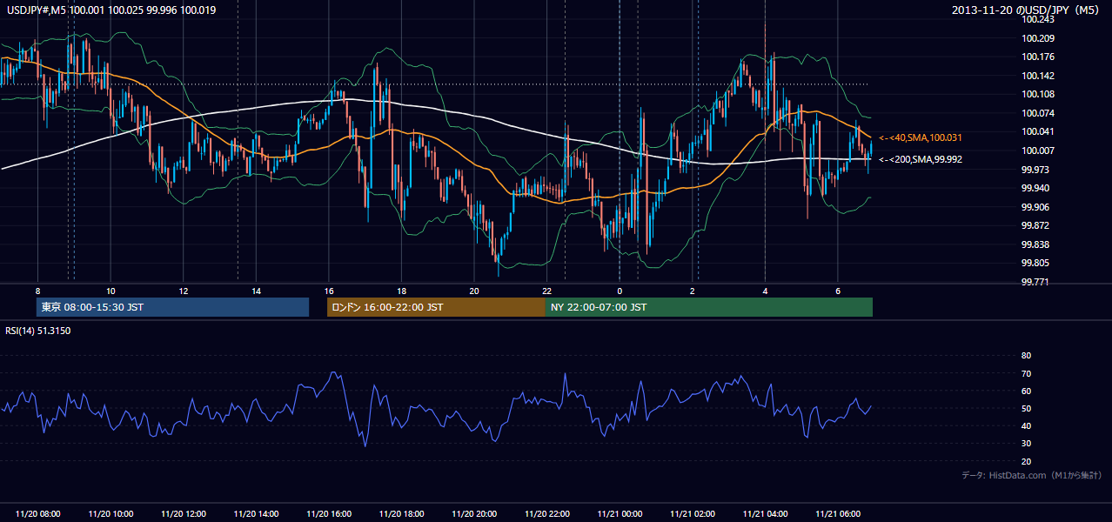1112x522 pixels.
Task: Click price axis label 100.108
Action: [x=1037, y=94]
